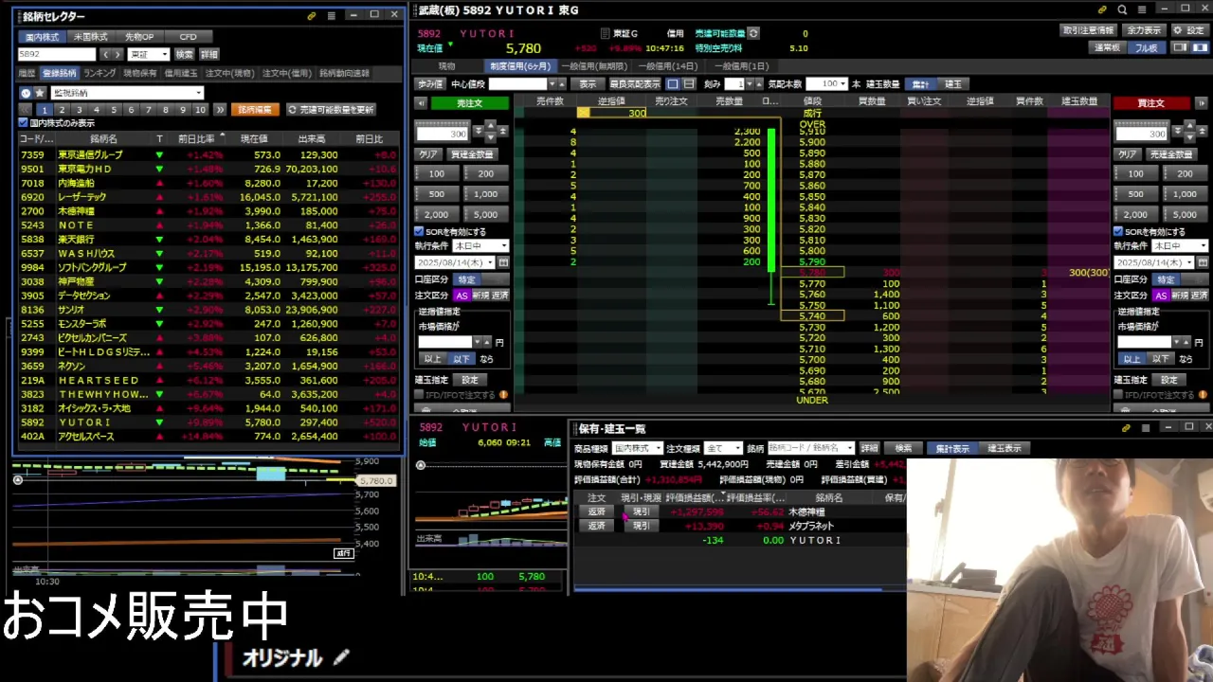Open calendar icon in buy order panel
This screenshot has width=1213, height=682.
point(1203,262)
